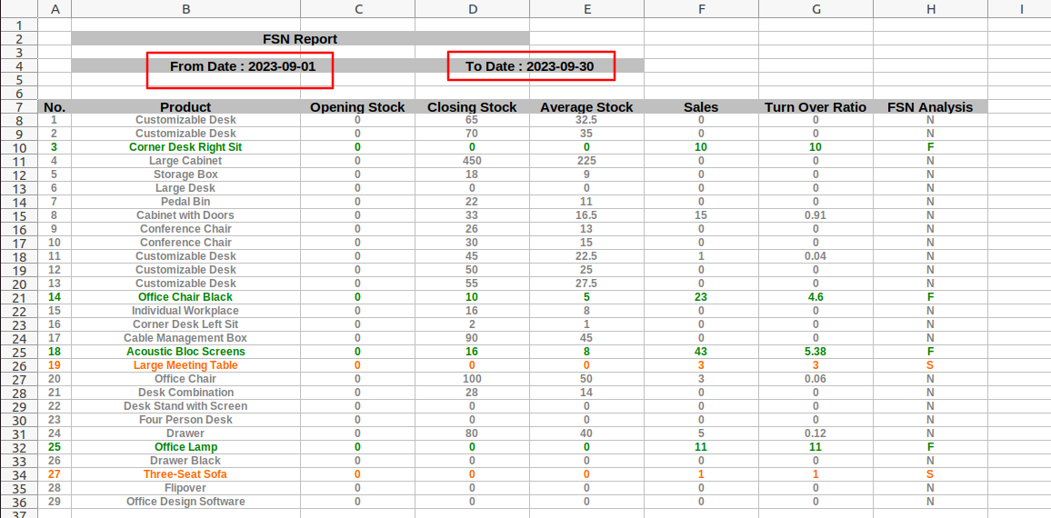Select column H header
The width and height of the screenshot is (1051, 518).
coord(931,9)
